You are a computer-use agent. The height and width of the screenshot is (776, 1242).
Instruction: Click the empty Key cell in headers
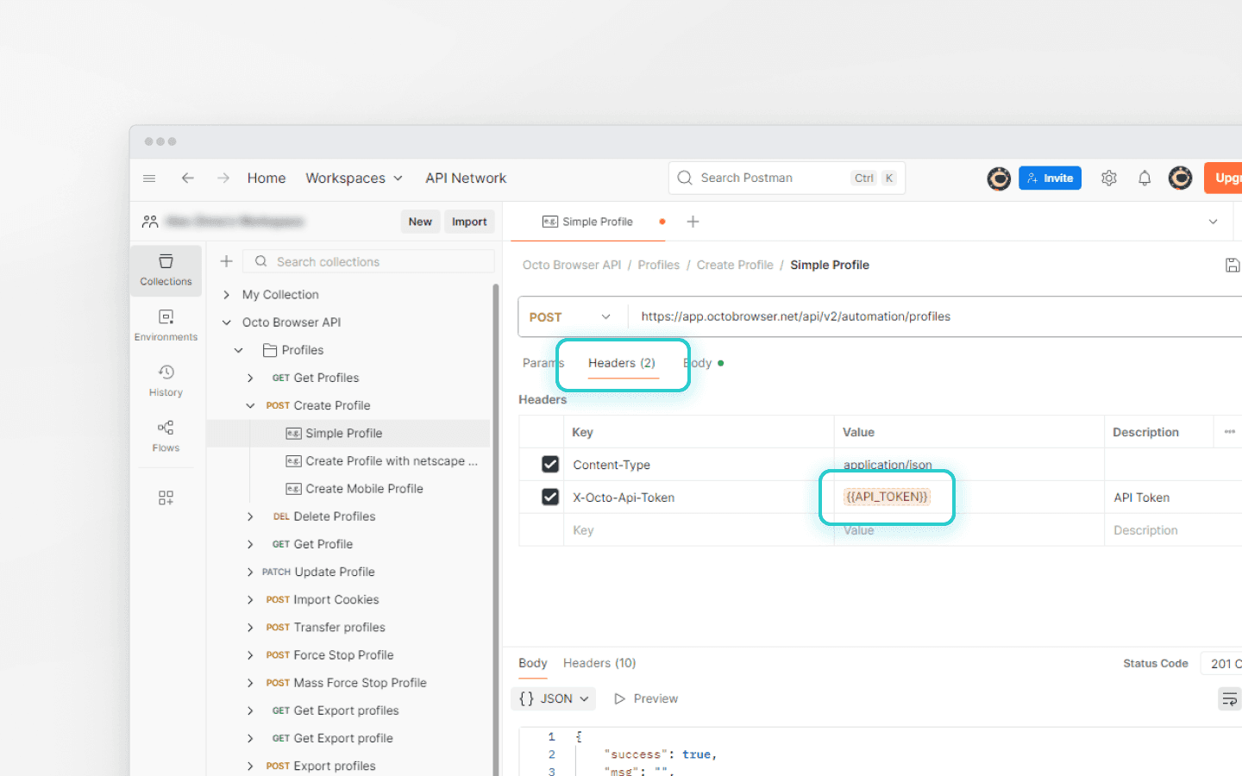pyautogui.click(x=699, y=530)
